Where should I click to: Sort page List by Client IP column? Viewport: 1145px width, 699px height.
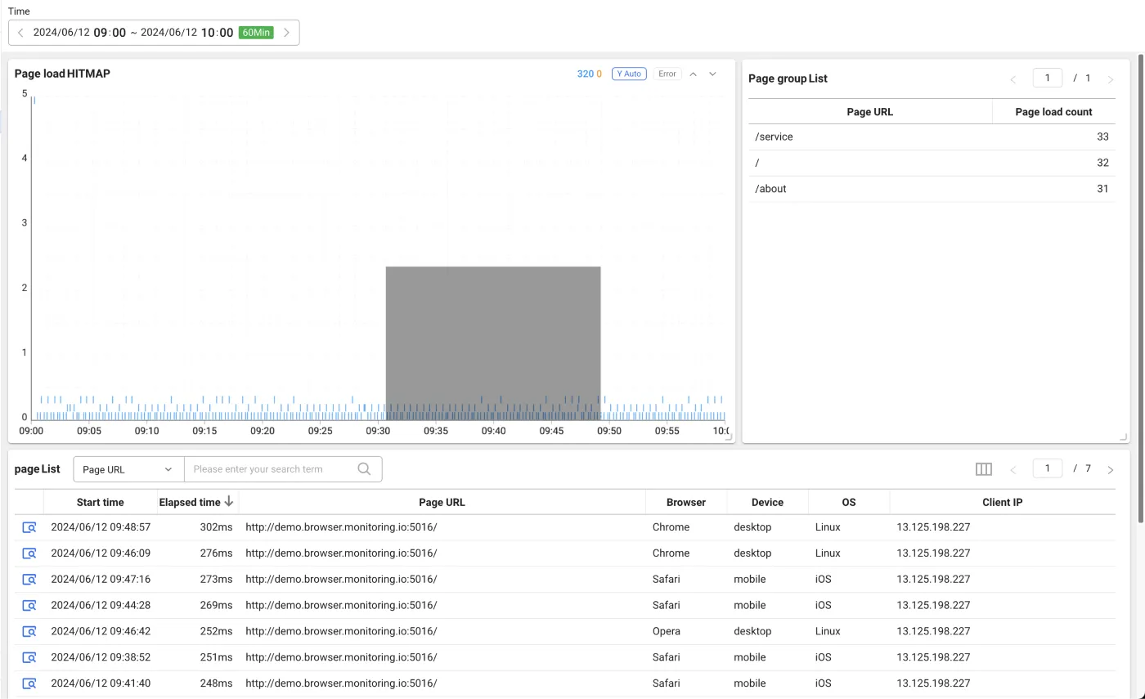(x=1003, y=502)
